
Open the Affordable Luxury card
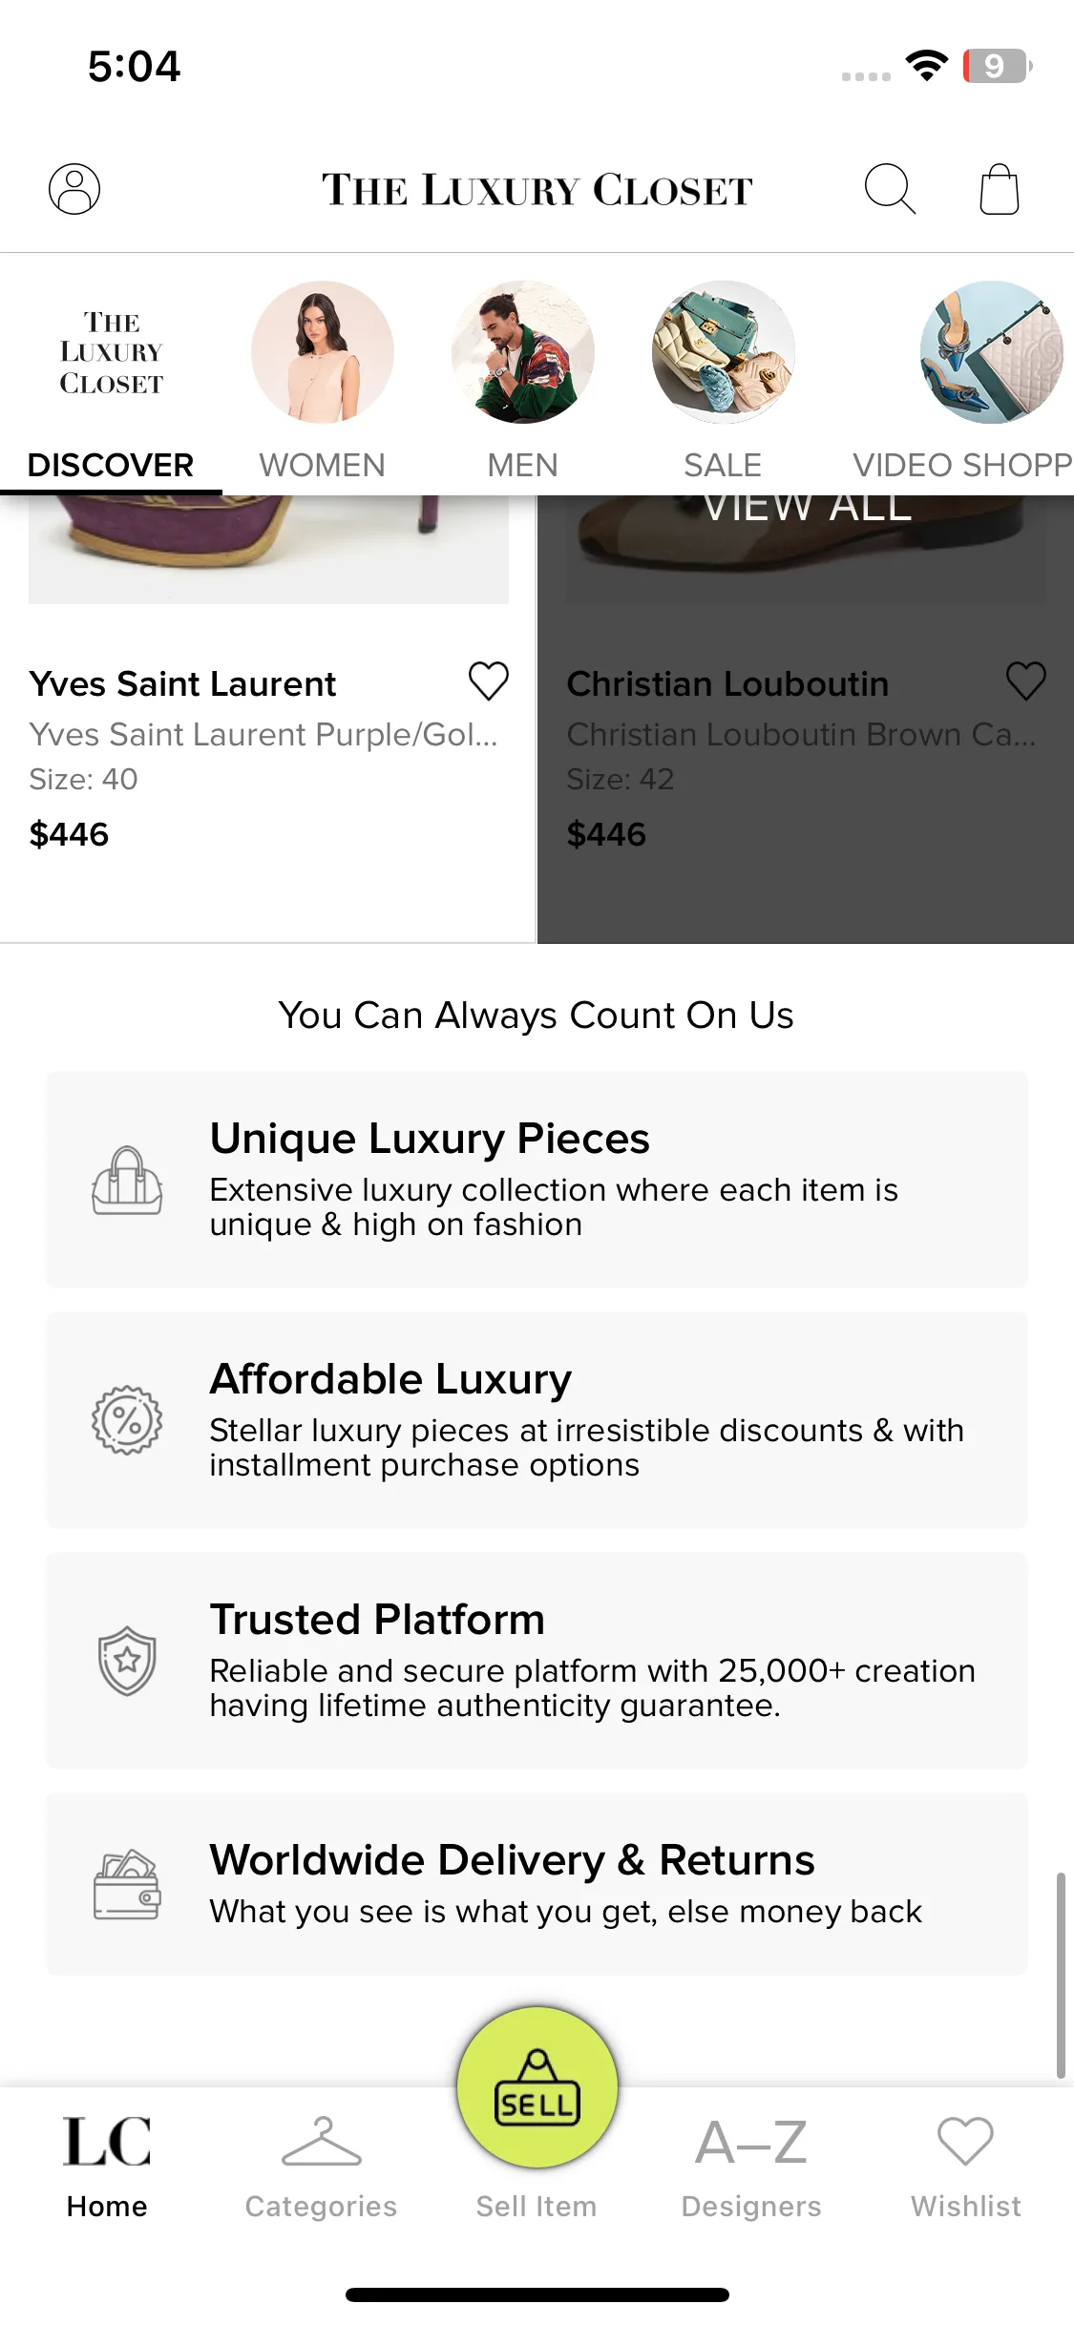(537, 1420)
